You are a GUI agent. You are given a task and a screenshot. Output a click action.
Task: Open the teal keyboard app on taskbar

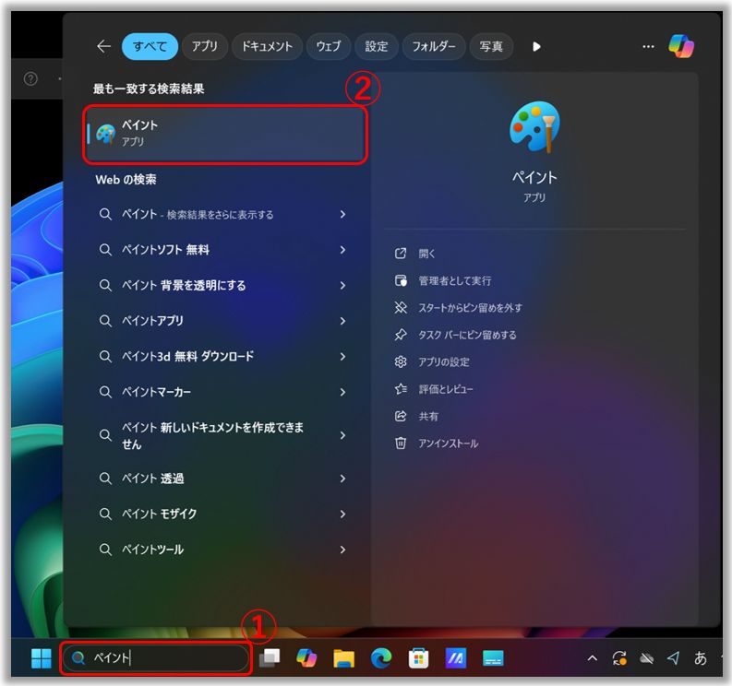coord(493,658)
